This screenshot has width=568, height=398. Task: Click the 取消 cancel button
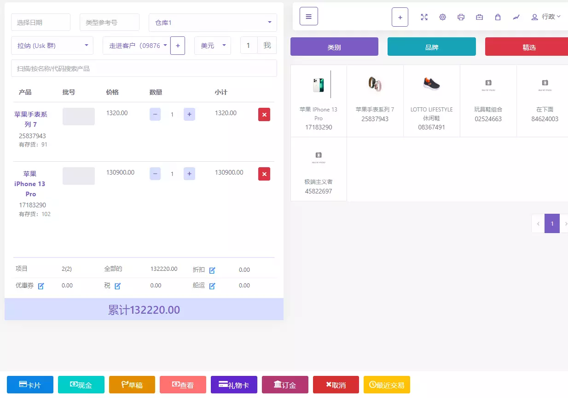[x=336, y=385]
